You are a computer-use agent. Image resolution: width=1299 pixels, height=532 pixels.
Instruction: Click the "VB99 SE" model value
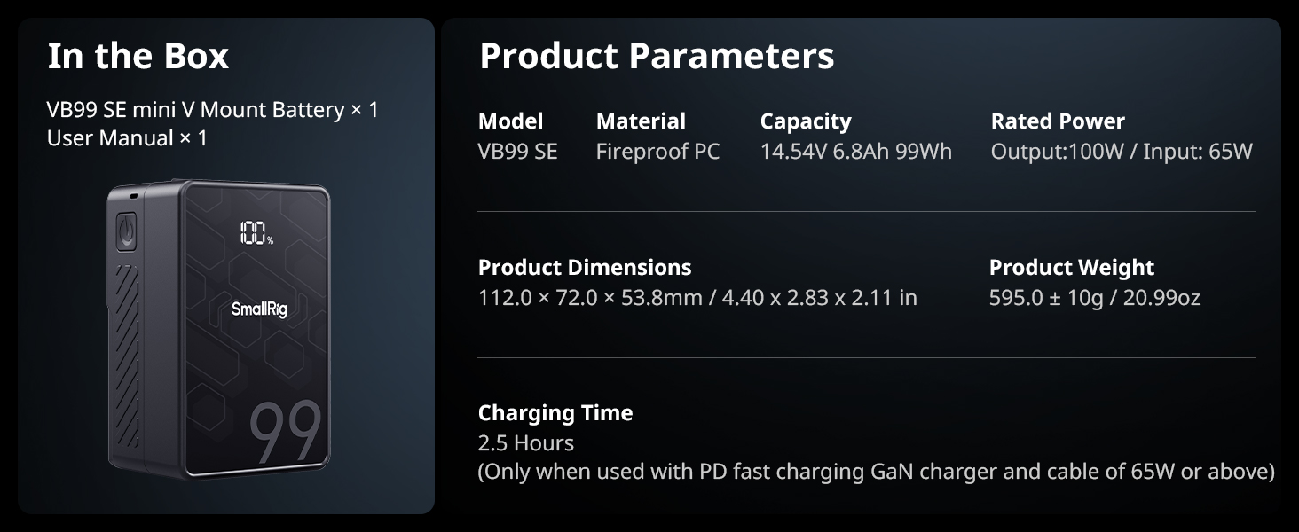click(x=517, y=152)
